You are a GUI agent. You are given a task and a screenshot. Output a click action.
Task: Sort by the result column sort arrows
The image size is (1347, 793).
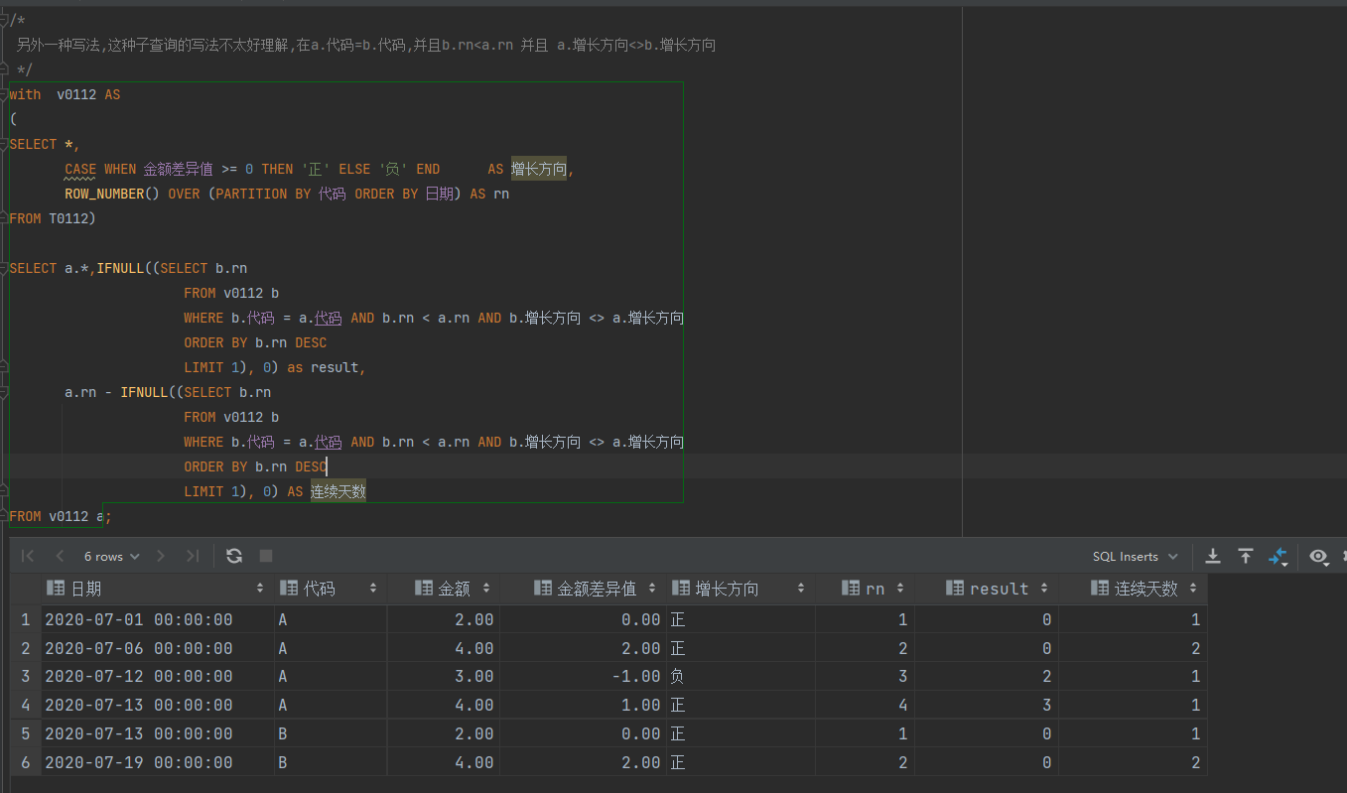click(1044, 589)
